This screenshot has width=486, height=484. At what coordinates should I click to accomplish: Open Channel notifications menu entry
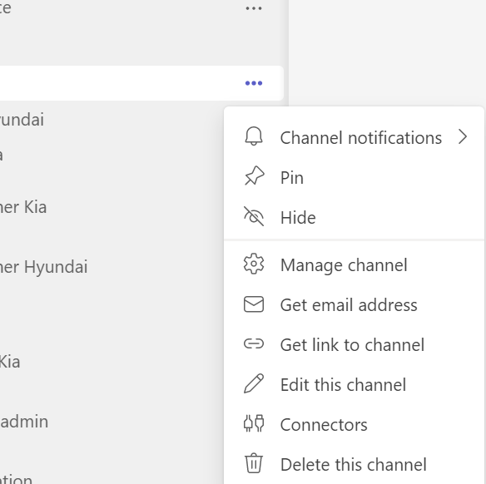click(x=354, y=137)
